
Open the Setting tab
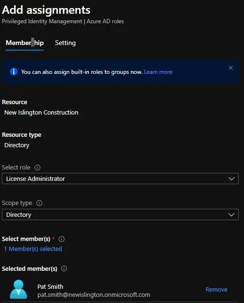click(65, 43)
